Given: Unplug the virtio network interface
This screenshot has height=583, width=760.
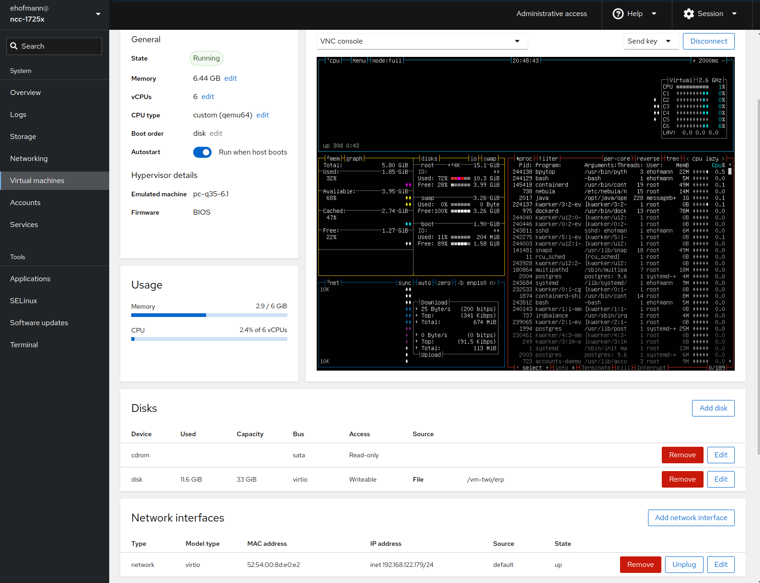Looking at the screenshot, I should click(684, 565).
